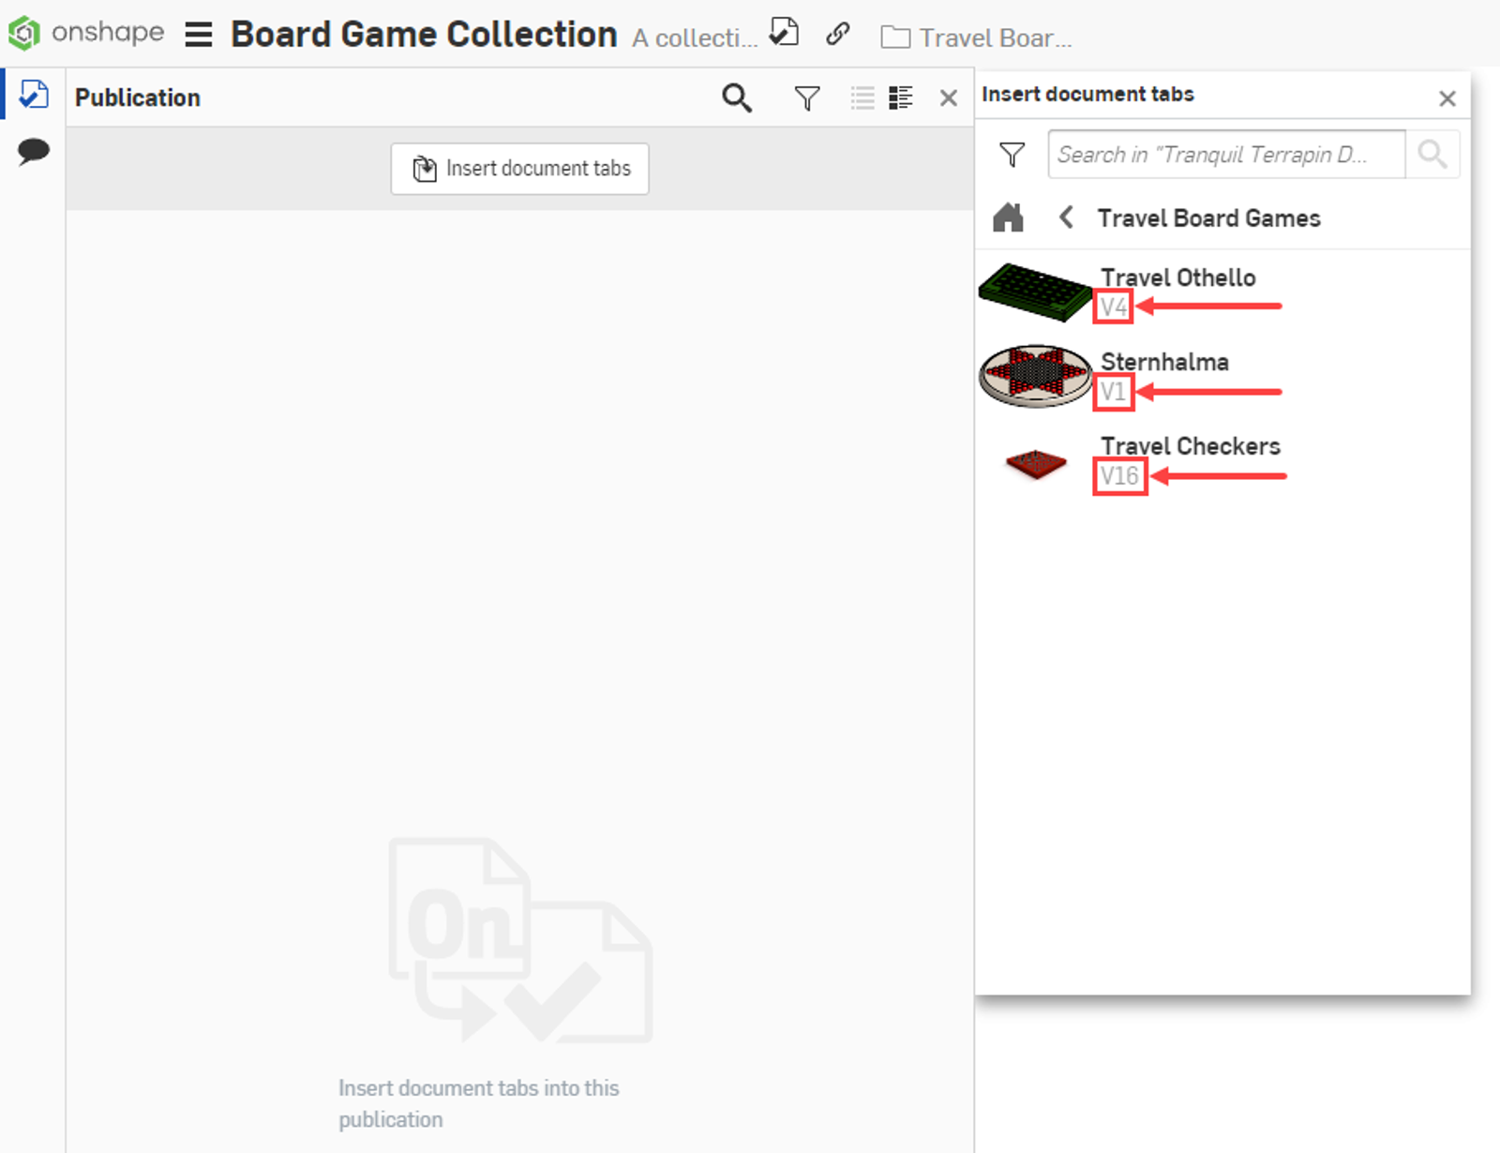The height and width of the screenshot is (1153, 1500).
Task: Copy the document link via the chain icon
Action: click(837, 34)
